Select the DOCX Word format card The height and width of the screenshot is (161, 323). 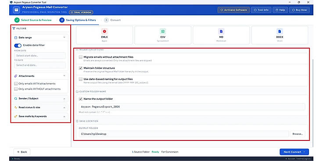pos(280,35)
